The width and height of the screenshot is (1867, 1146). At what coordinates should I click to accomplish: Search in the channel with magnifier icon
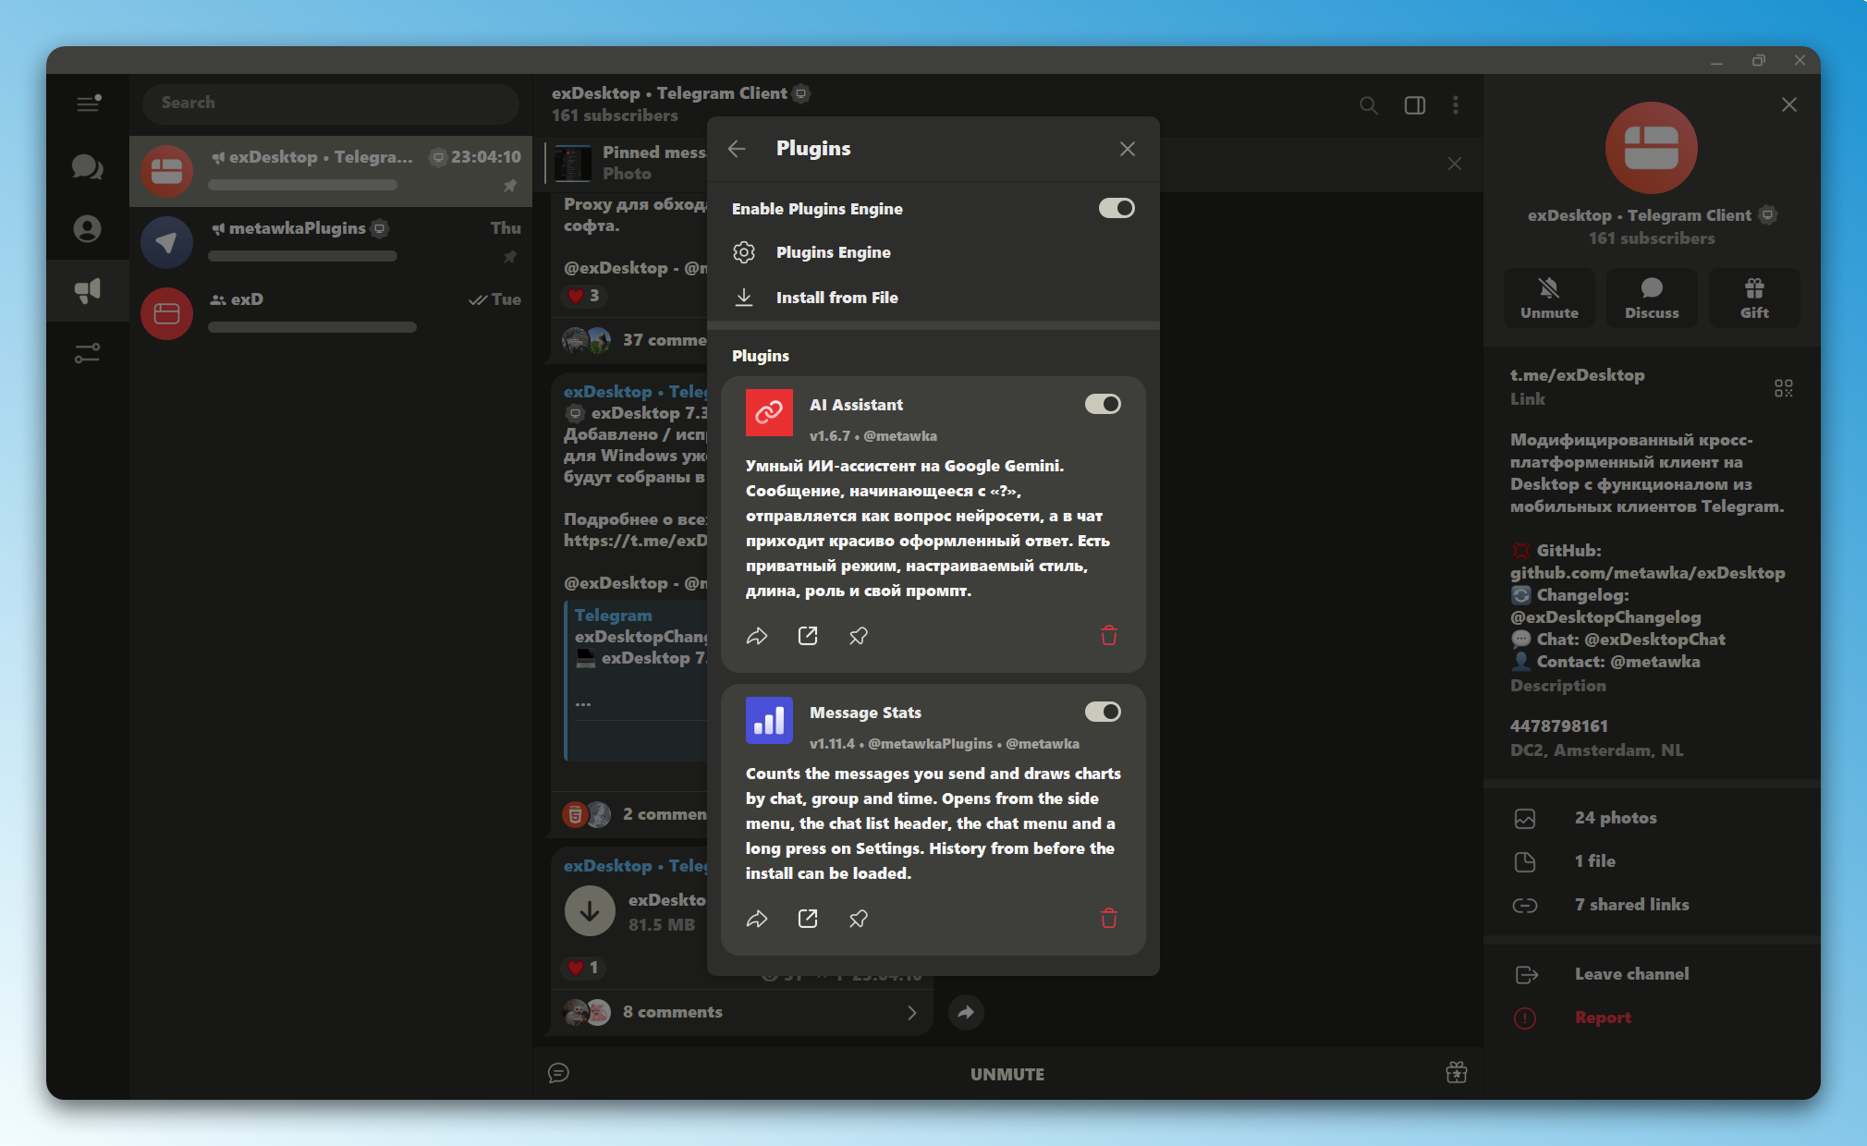click(1369, 105)
